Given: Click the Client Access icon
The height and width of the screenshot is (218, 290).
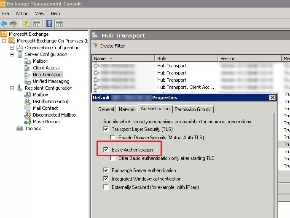Looking at the screenshot, I should [27, 68].
